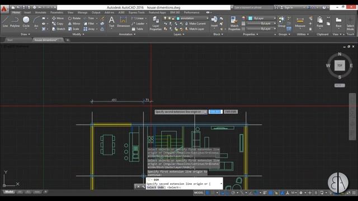
Task: Expand the Draw panel
Action: tap(25, 34)
